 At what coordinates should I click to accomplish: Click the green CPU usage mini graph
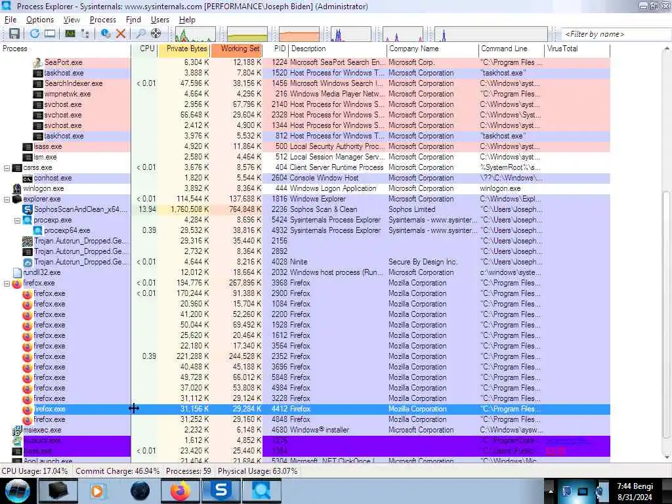196,34
